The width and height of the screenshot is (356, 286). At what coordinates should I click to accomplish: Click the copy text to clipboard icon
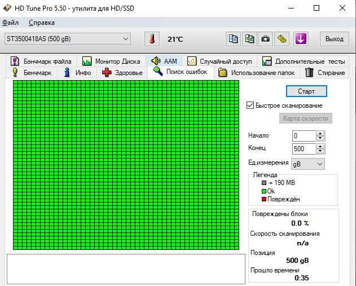(233, 39)
